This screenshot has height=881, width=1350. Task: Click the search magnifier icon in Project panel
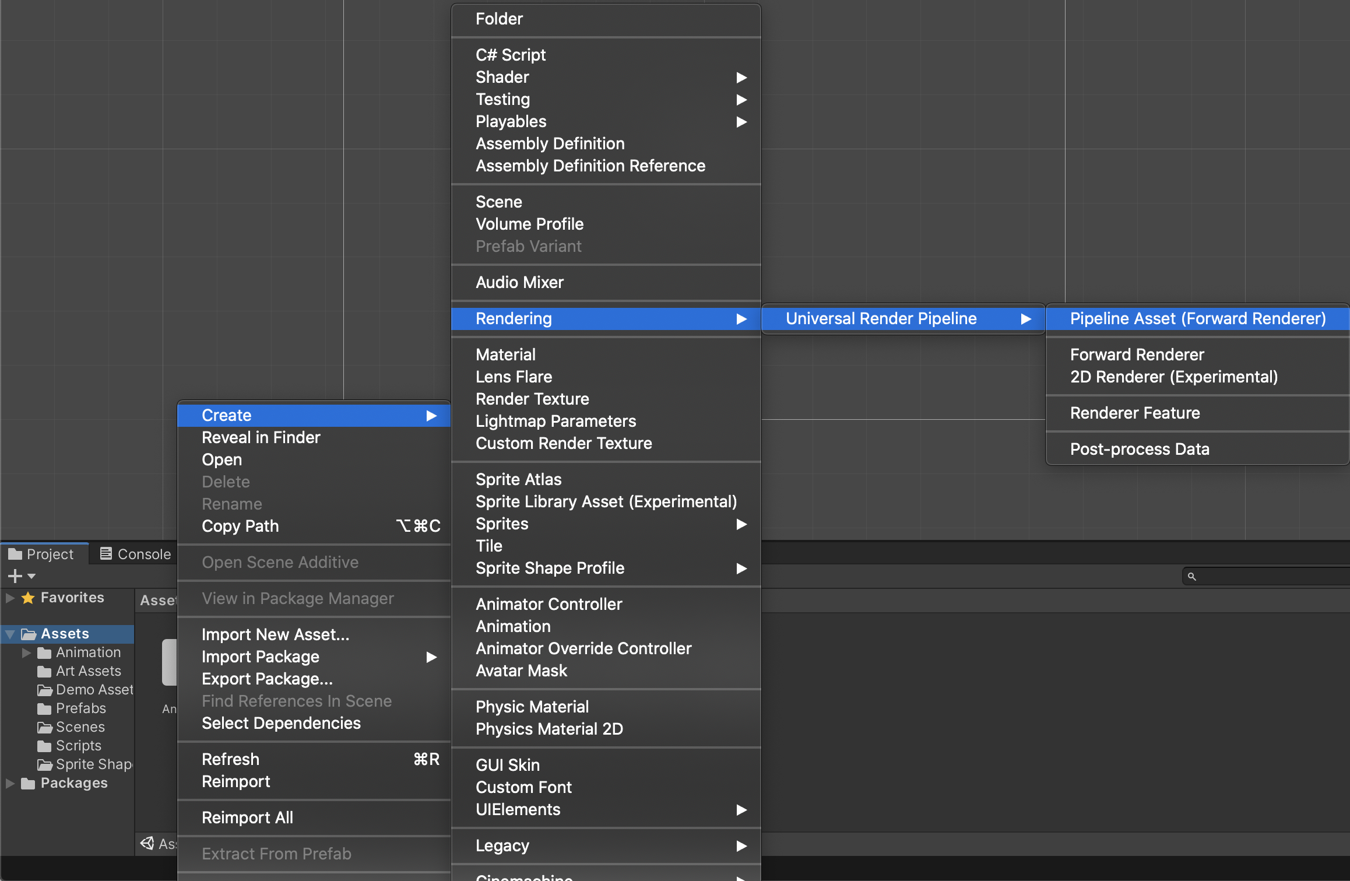coord(1192,576)
